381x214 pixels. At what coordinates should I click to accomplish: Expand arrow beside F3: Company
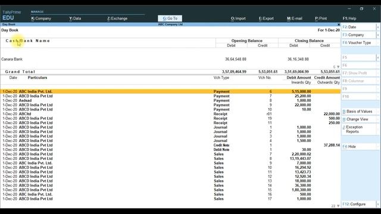pyautogui.click(x=378, y=35)
